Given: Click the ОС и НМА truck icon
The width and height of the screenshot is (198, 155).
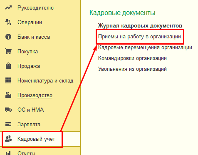Looking at the screenshot, I should click(8, 110).
